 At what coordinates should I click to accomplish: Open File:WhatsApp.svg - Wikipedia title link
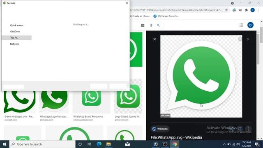[176, 137]
